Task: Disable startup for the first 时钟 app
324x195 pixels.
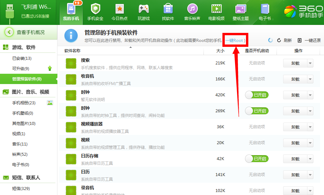Action: (257, 95)
